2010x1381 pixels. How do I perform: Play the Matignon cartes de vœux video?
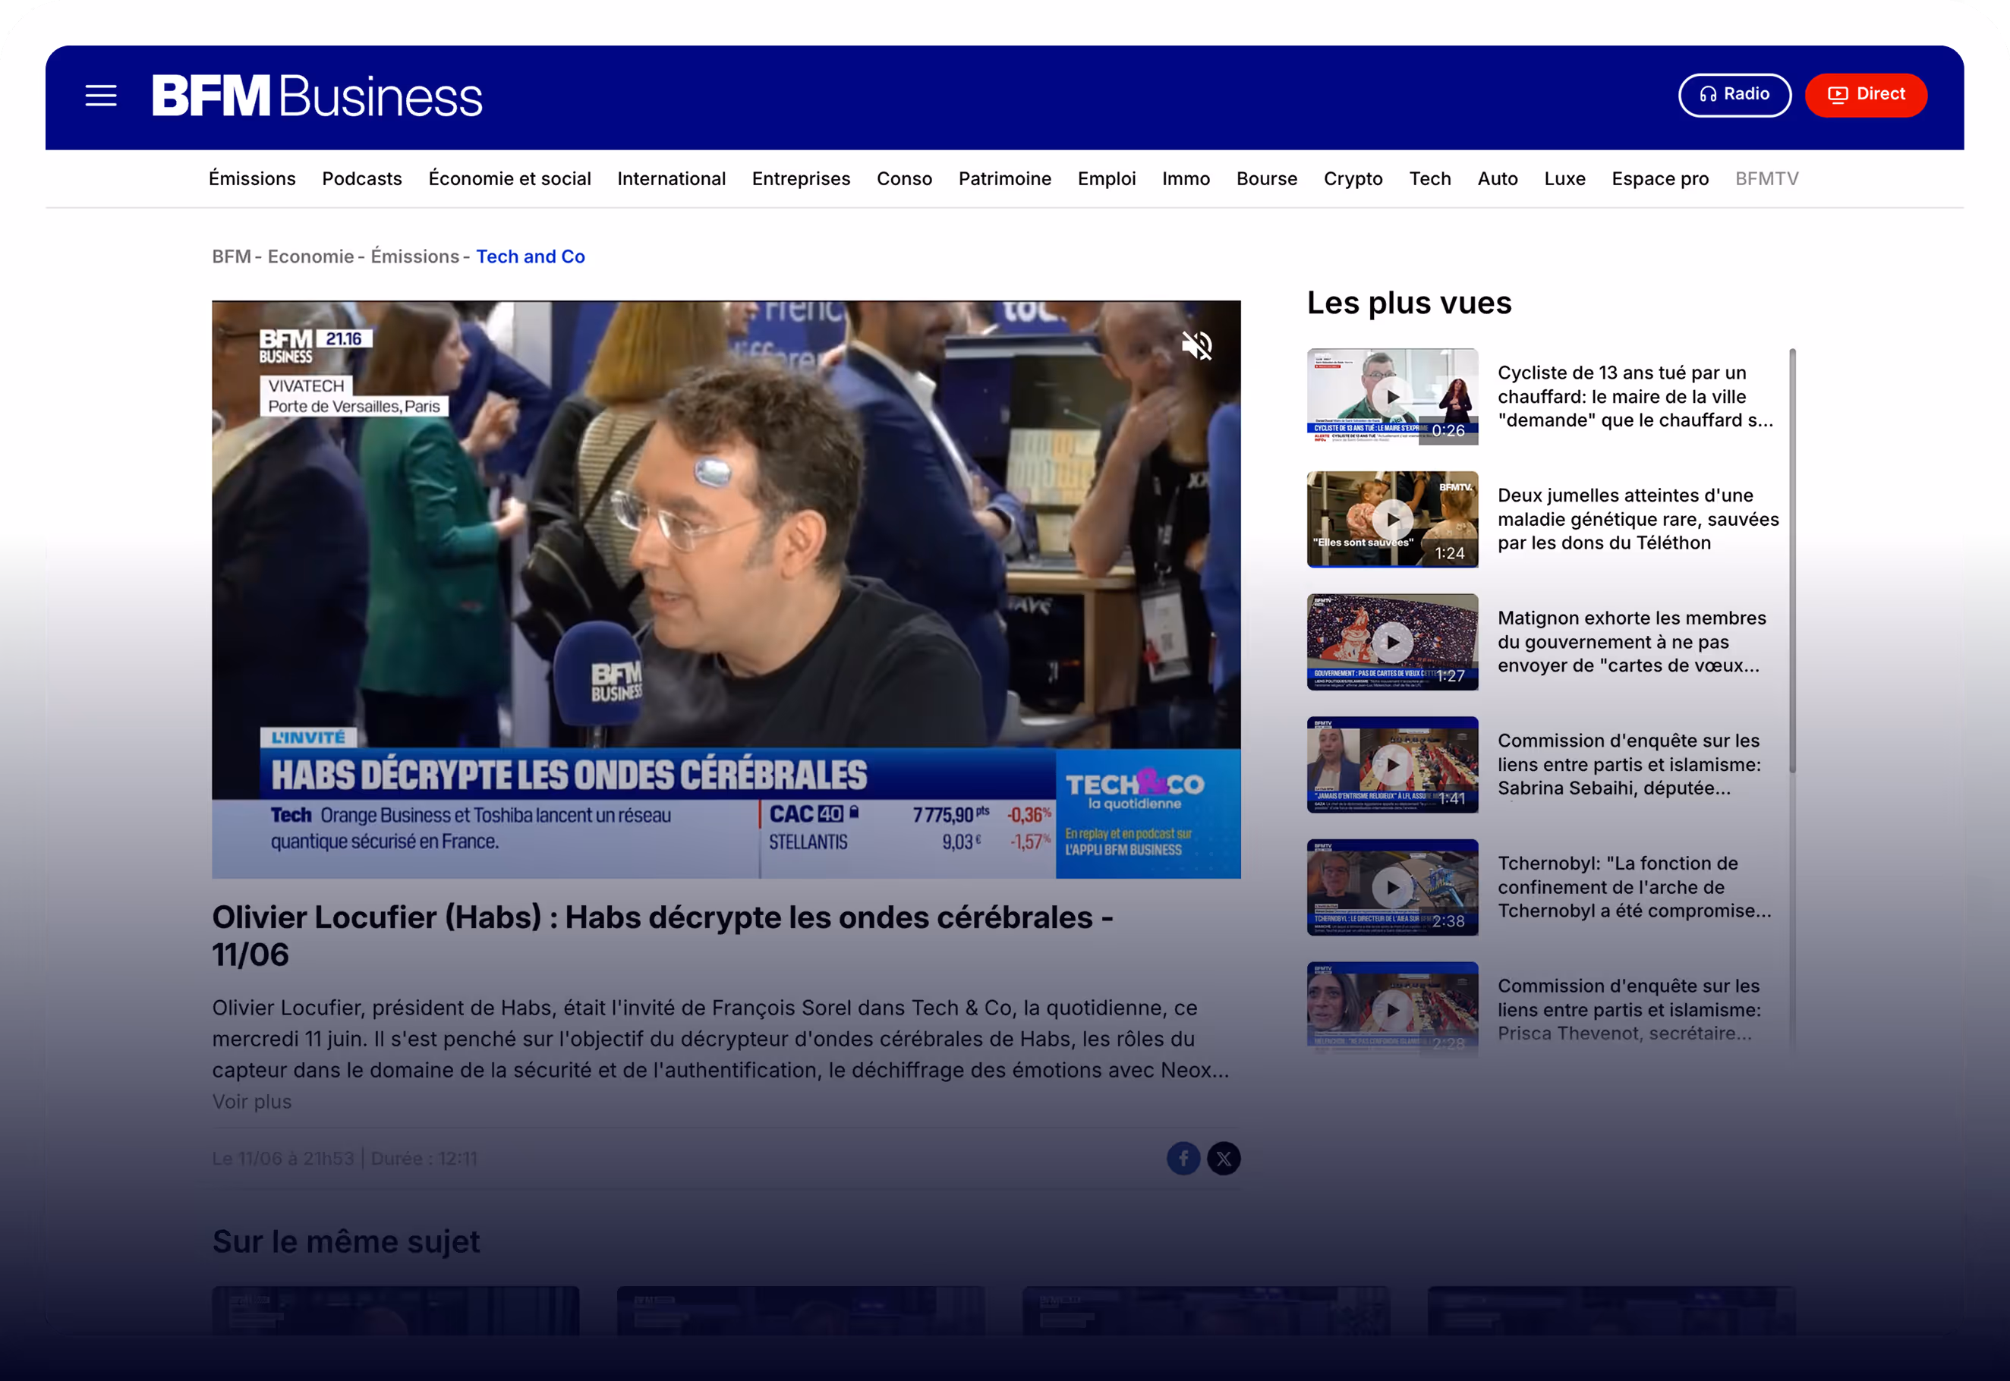point(1392,642)
